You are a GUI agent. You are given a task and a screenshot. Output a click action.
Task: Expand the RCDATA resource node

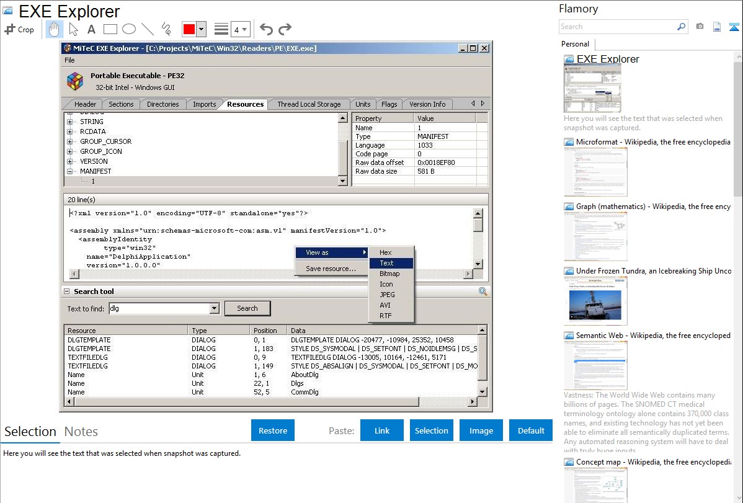69,131
